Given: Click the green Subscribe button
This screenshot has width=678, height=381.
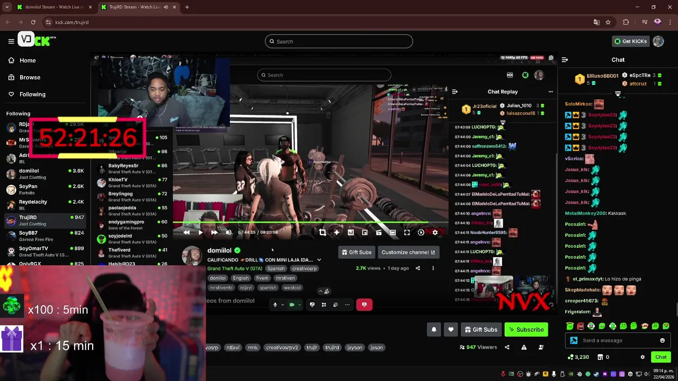Looking at the screenshot, I should 526,330.
